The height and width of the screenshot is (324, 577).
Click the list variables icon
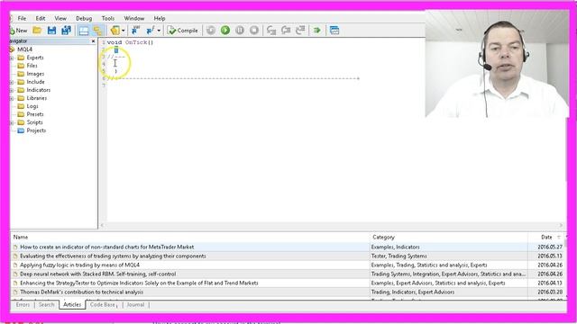[136, 31]
